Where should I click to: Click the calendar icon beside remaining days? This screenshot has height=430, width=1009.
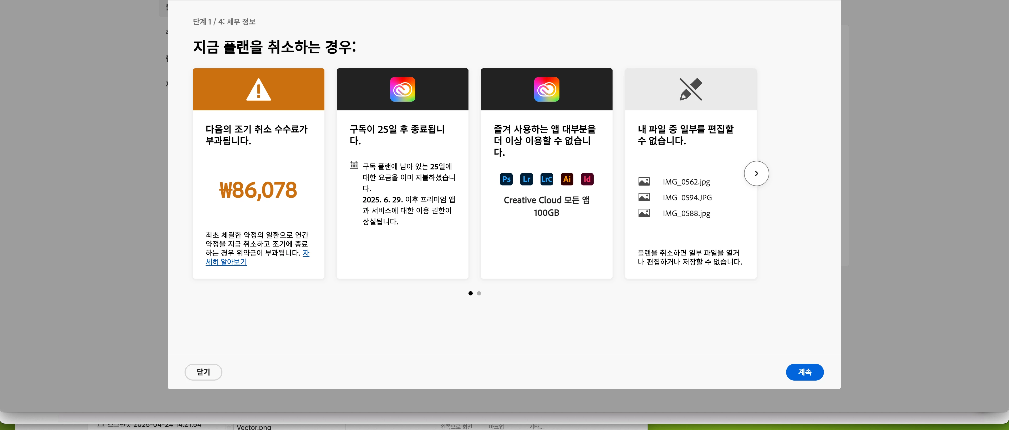(x=354, y=165)
